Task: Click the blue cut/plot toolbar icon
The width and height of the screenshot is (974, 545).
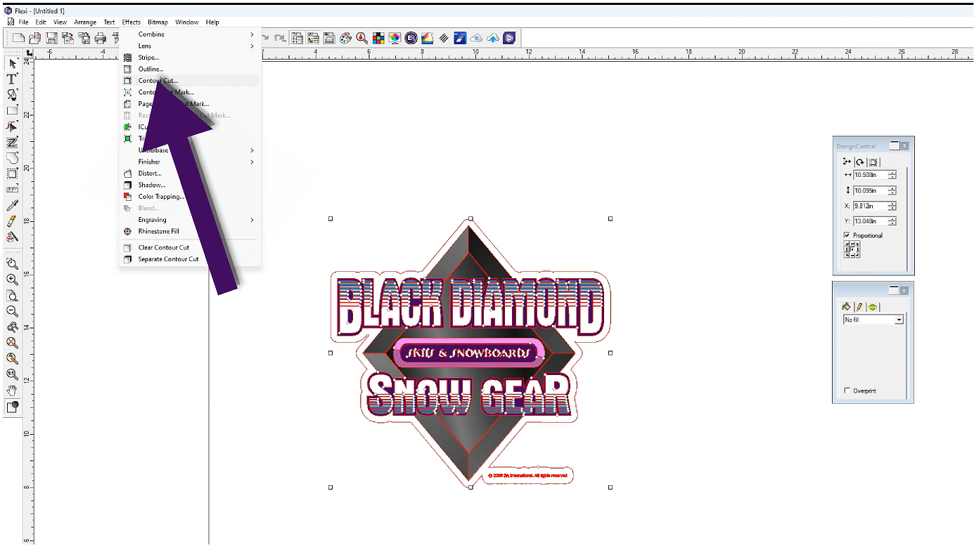Action: coord(460,38)
